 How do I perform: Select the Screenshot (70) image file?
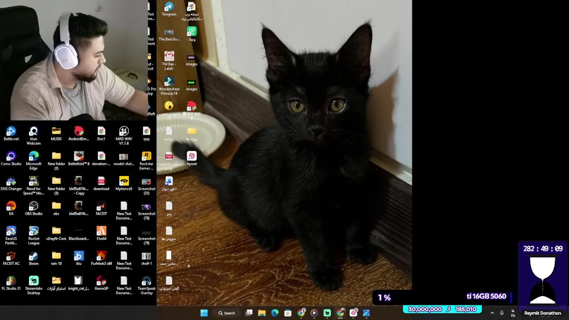[146, 210]
